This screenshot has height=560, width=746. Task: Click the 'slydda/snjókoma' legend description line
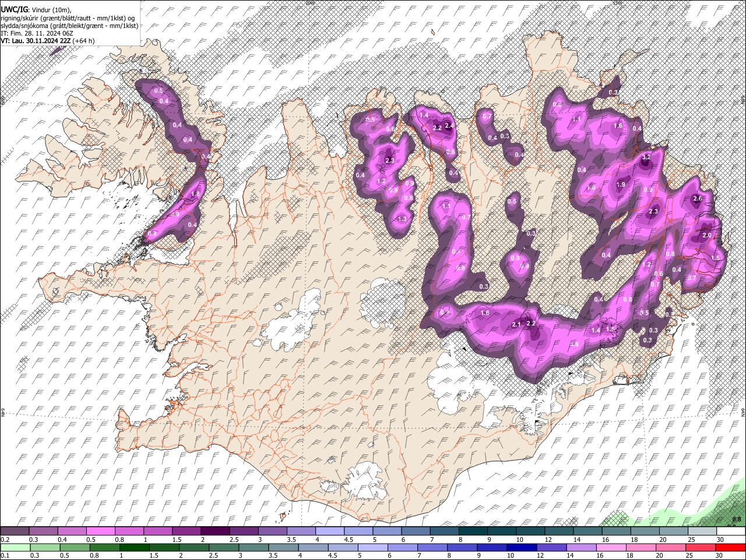click(69, 26)
